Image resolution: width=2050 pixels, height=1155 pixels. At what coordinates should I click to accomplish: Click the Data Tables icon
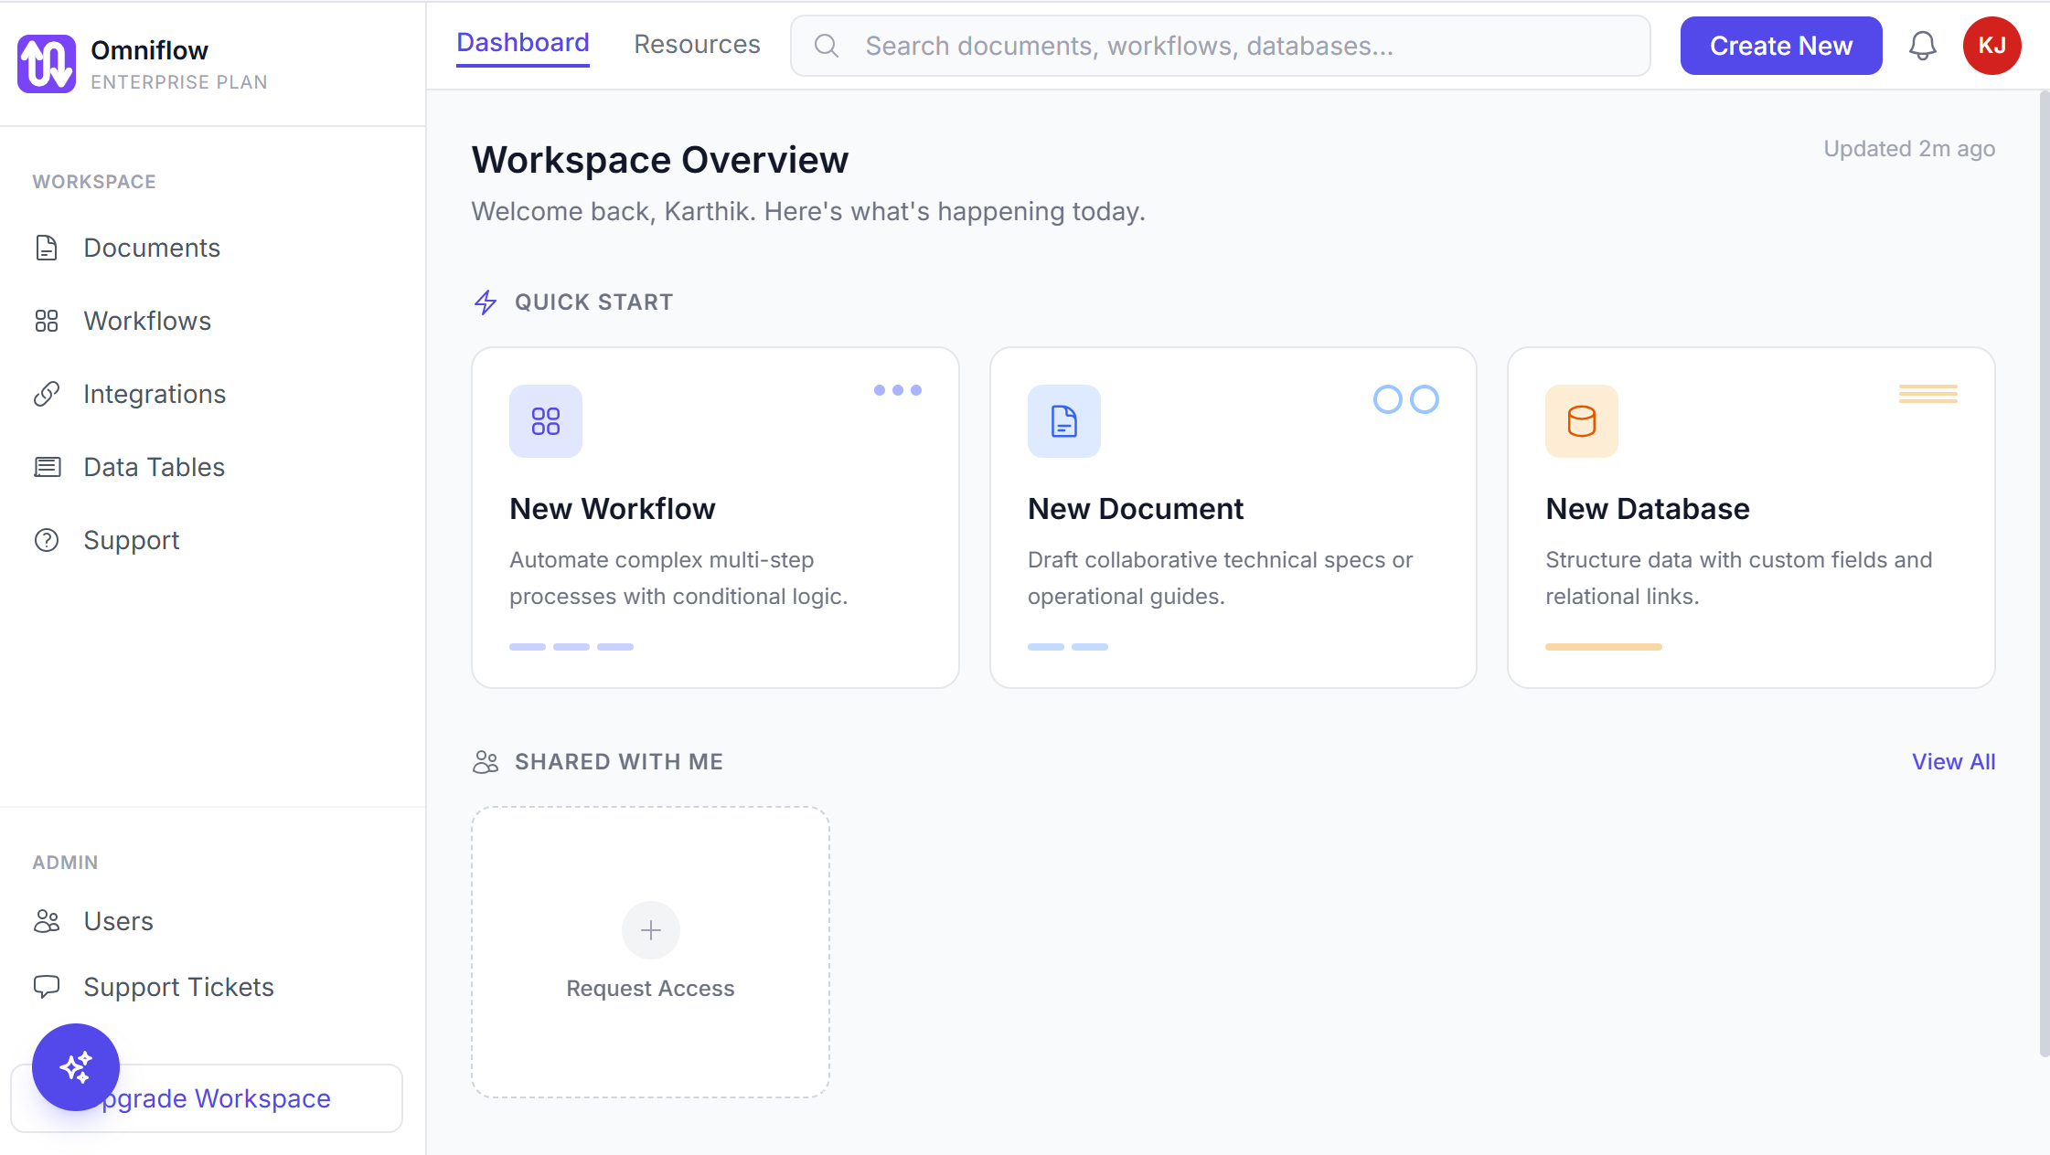click(x=47, y=467)
